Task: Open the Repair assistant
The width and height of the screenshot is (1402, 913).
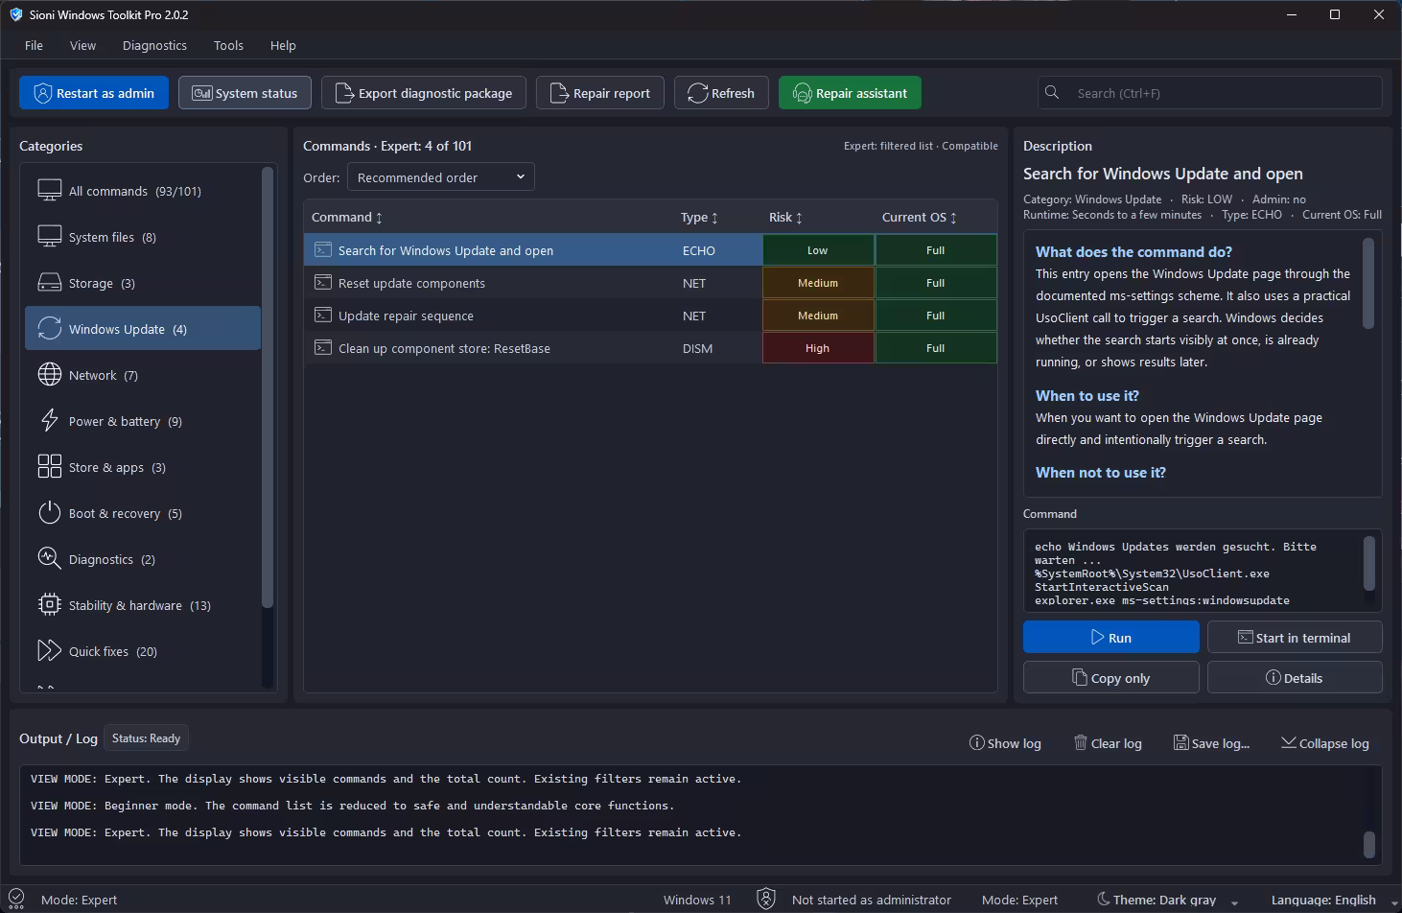Action: [x=850, y=93]
